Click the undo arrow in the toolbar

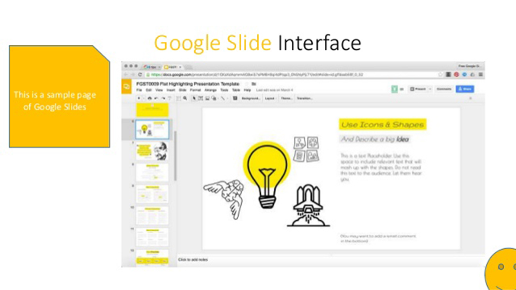pos(156,98)
